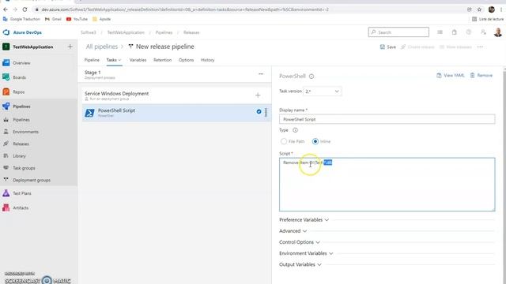The image size is (506, 284).
Task: Expand Environment Variables section
Action: (306, 253)
